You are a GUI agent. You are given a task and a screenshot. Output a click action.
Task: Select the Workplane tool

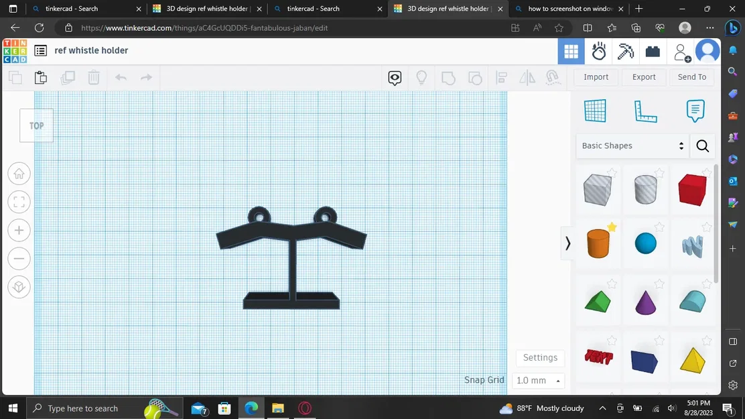click(595, 111)
